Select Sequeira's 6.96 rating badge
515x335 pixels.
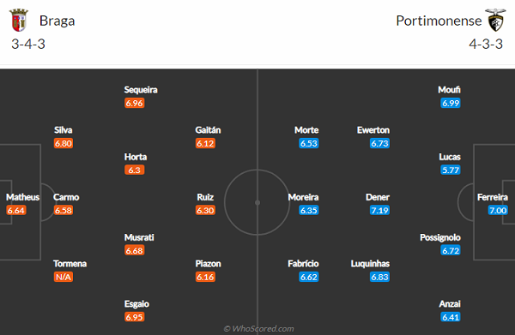(135, 103)
